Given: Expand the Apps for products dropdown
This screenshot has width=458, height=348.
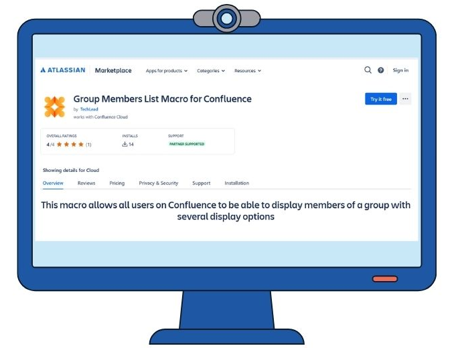Looking at the screenshot, I should tap(167, 71).
